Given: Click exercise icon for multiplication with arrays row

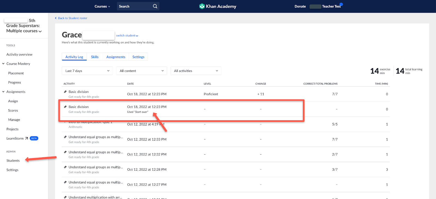Looking at the screenshot, I should click(65, 197).
